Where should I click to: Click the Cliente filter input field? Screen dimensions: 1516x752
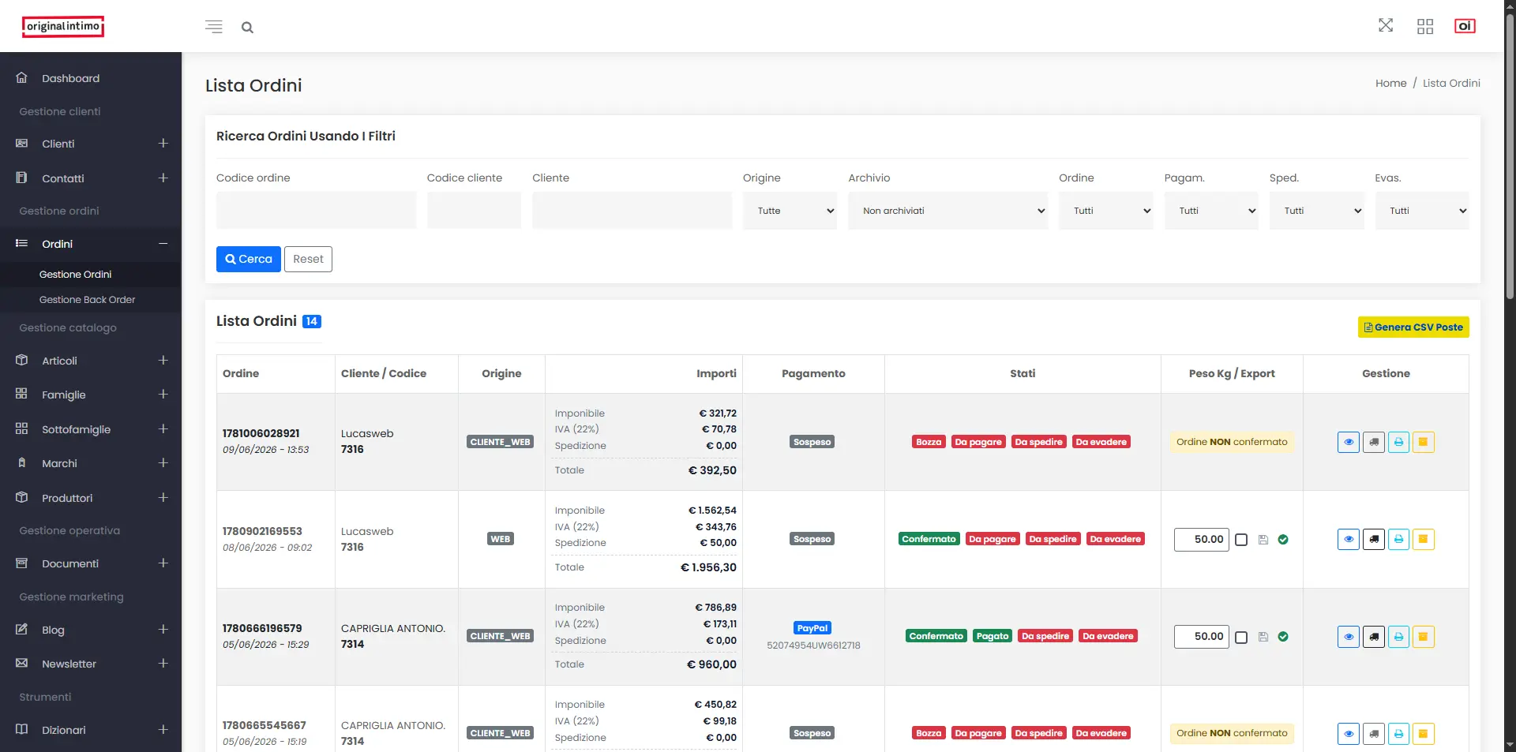pyautogui.click(x=632, y=211)
